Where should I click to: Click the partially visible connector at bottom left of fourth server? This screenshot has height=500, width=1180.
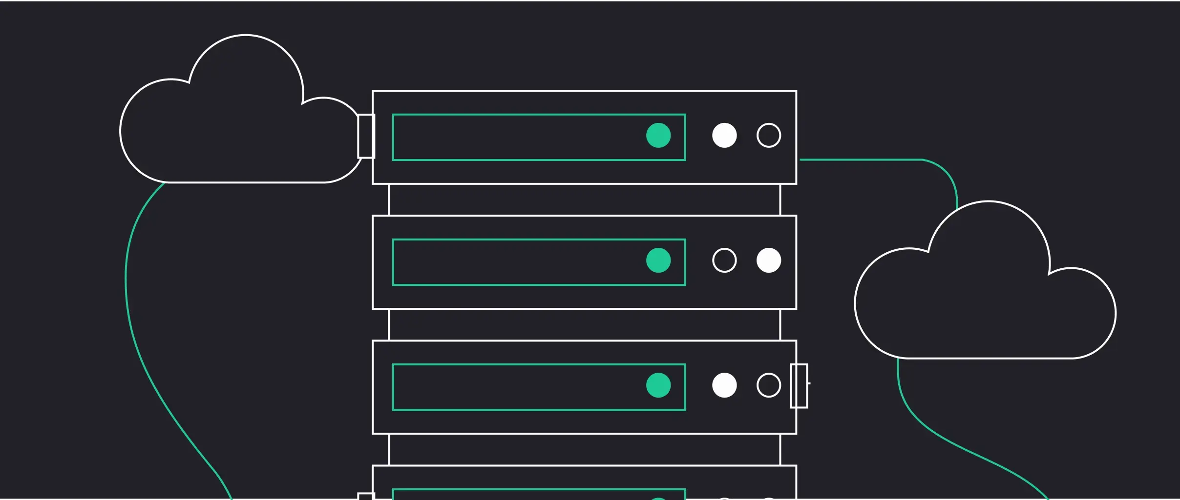click(366, 497)
